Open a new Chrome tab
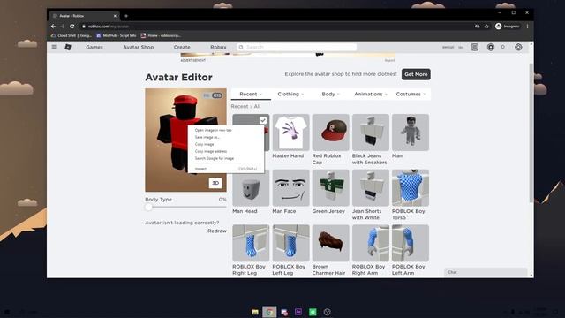This screenshot has width=565, height=318. coord(126,16)
